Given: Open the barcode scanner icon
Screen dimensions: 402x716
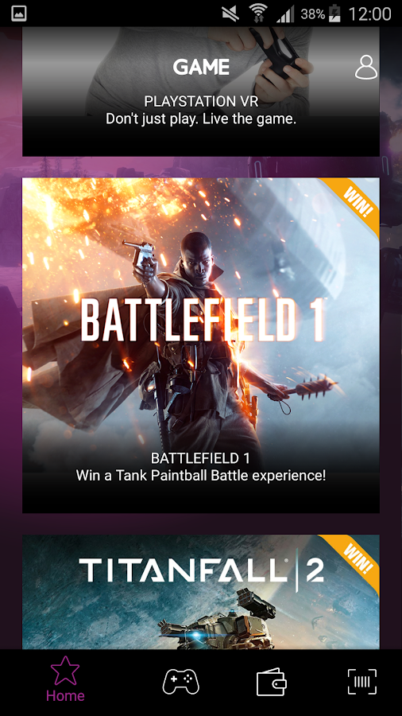Looking at the screenshot, I should point(362,682).
